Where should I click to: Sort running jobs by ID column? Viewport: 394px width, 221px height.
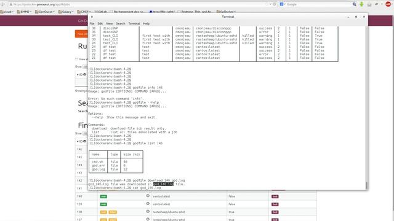pyautogui.click(x=81, y=75)
